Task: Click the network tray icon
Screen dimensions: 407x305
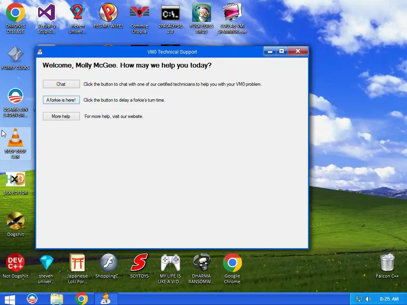Action: click(x=359, y=299)
